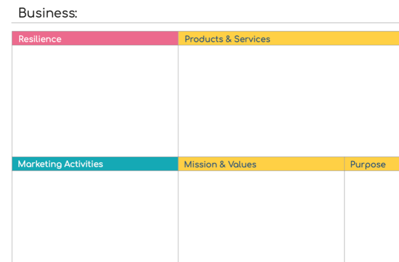Select the word "Values" in its header

pos(242,165)
